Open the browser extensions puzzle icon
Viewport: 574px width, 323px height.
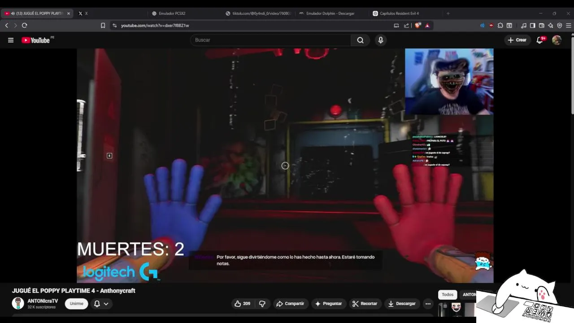500,26
